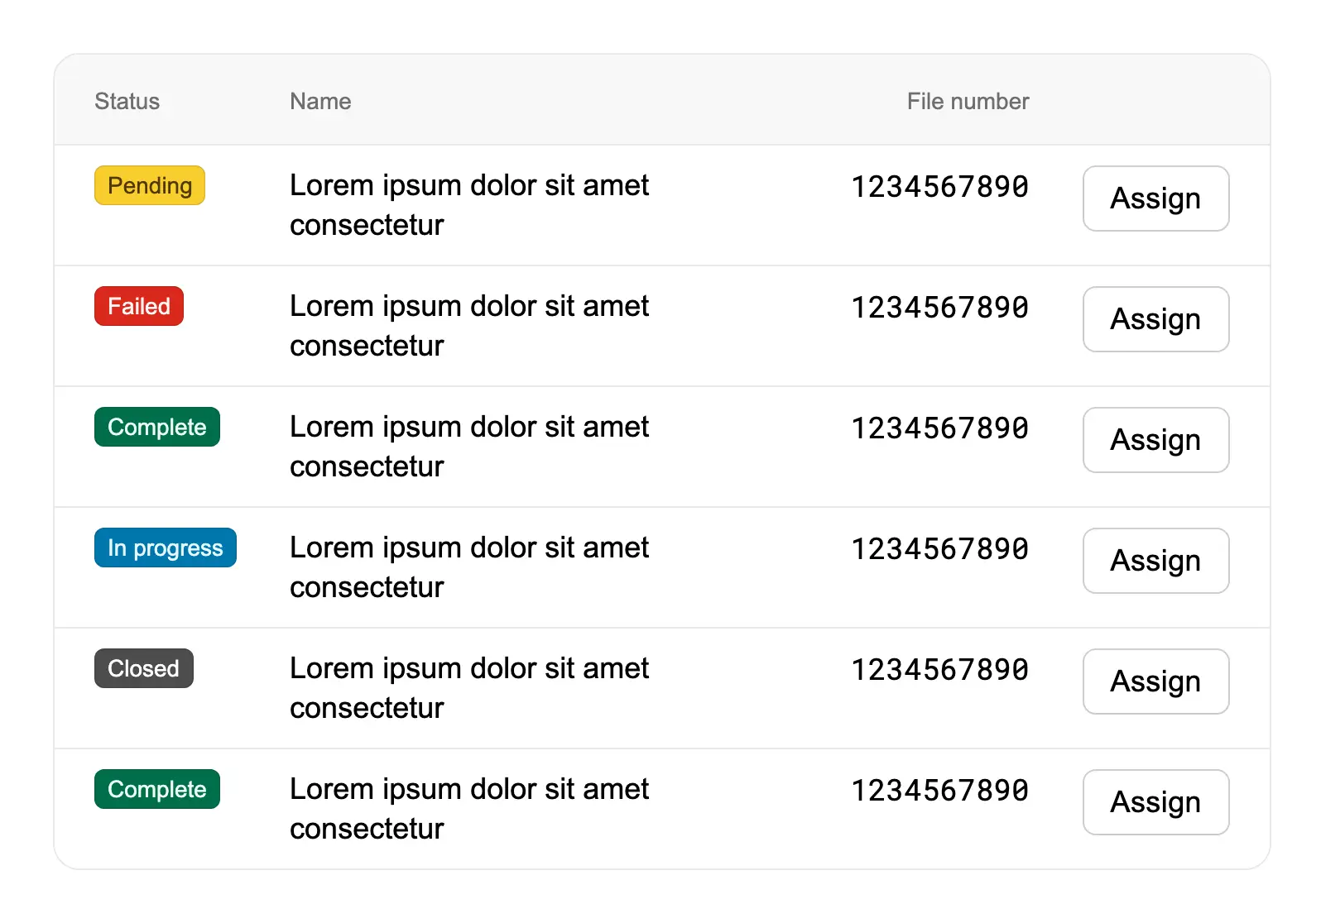This screenshot has height=923, width=1321.
Task: Click Assign button in the Pending row
Action: [1155, 198]
